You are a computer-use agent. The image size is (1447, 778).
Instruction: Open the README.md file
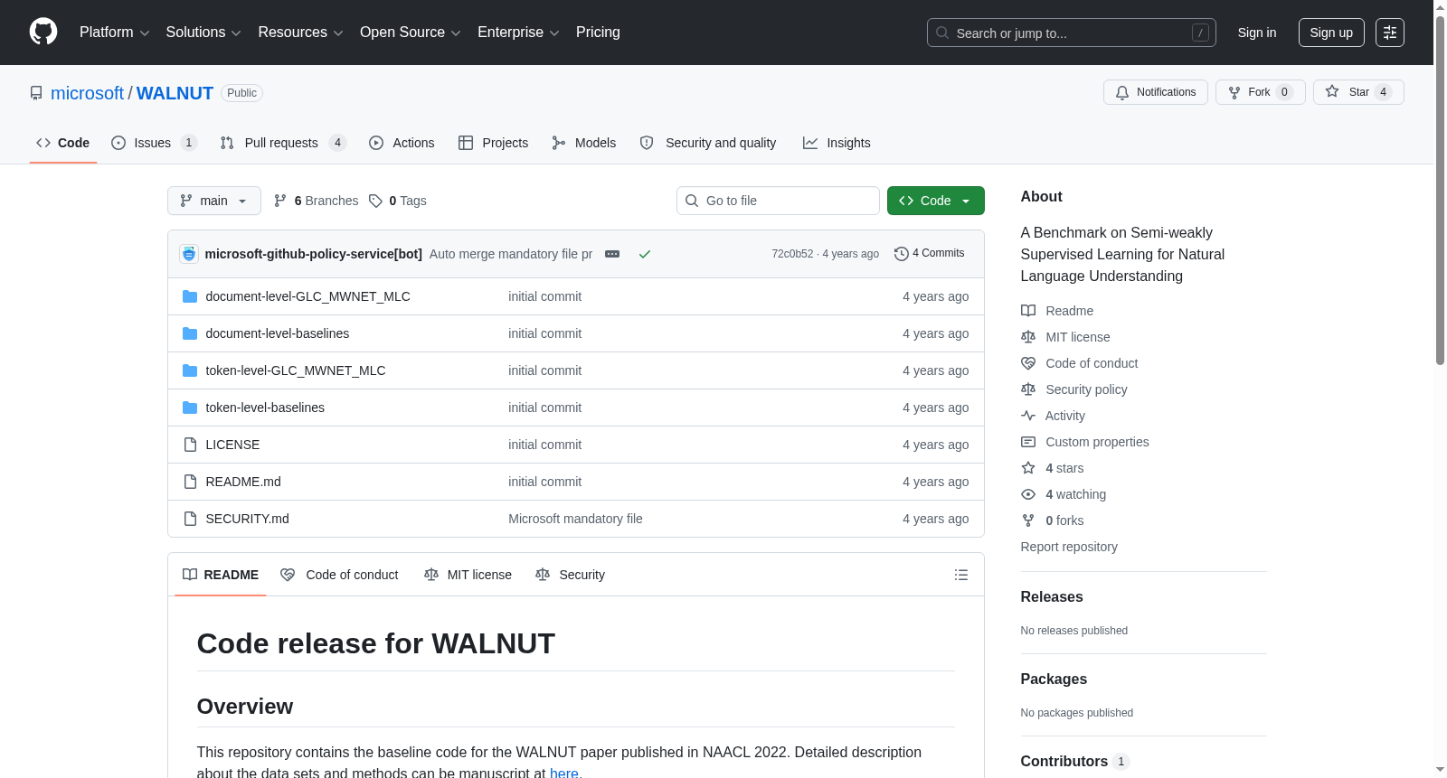pyautogui.click(x=243, y=482)
